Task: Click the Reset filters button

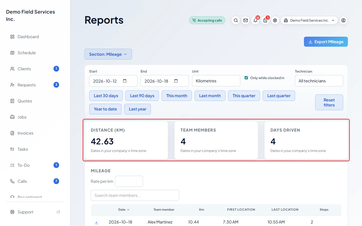Action: click(x=329, y=102)
